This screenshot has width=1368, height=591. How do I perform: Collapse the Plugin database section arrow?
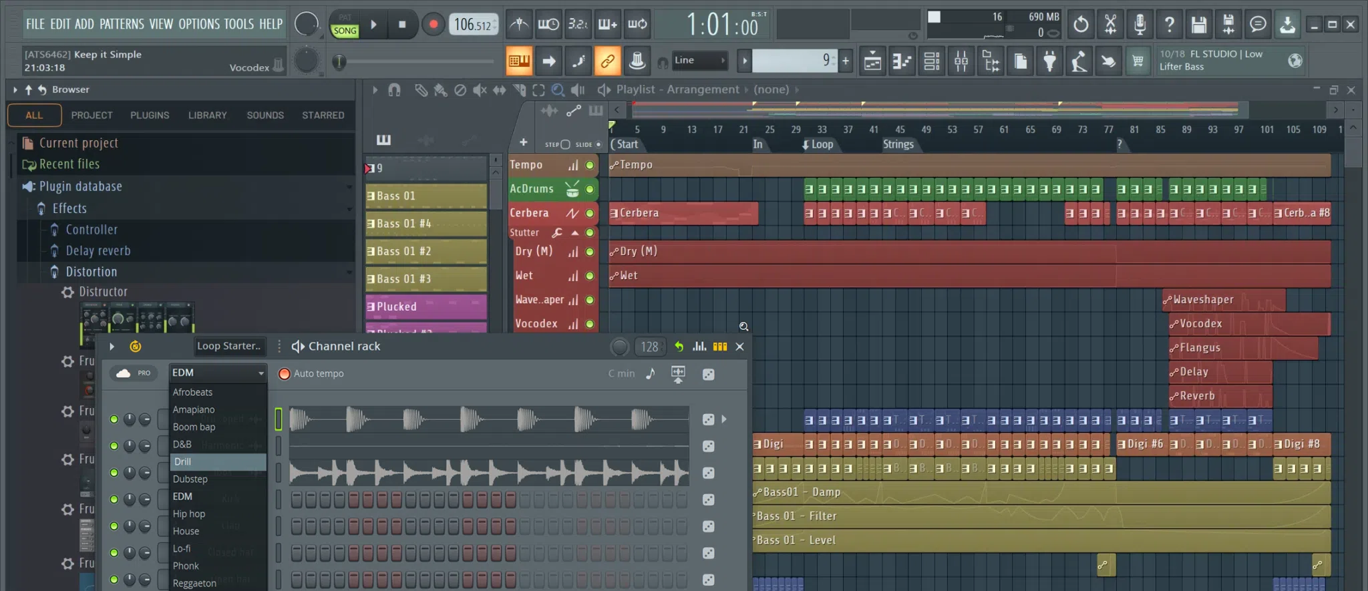(x=349, y=187)
